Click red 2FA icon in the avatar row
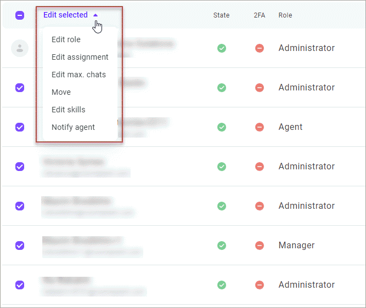This screenshot has width=366, height=308. click(260, 48)
